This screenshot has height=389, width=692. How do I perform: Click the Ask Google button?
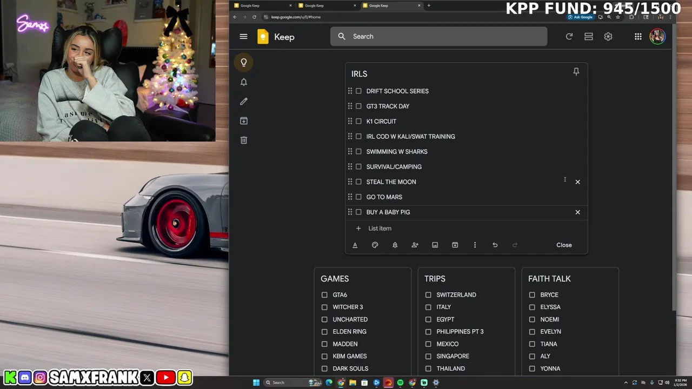click(581, 17)
